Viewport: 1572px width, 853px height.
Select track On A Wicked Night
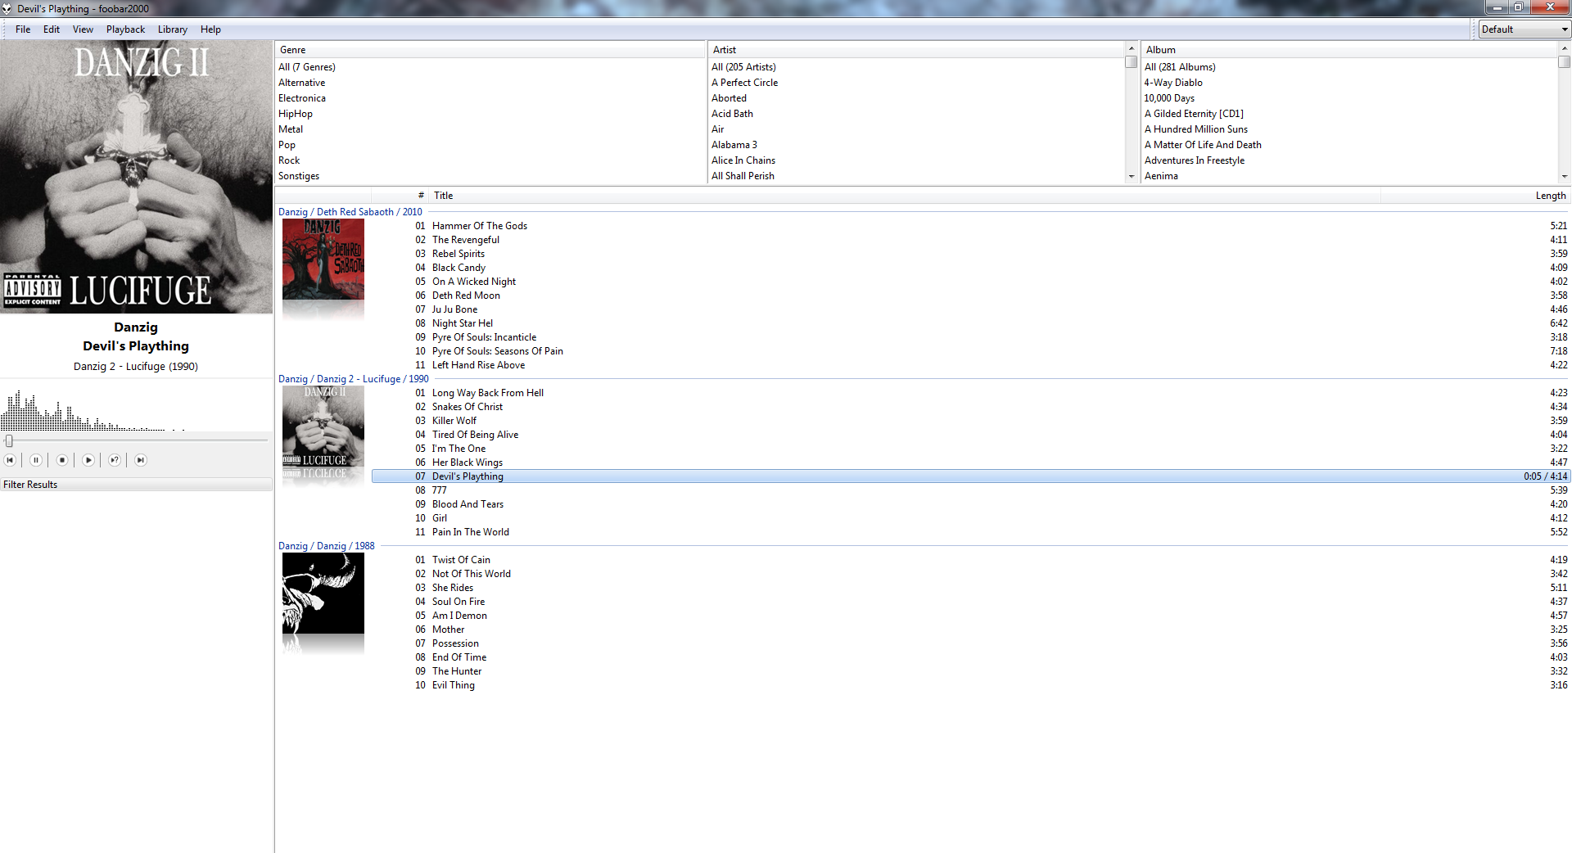[970, 282]
